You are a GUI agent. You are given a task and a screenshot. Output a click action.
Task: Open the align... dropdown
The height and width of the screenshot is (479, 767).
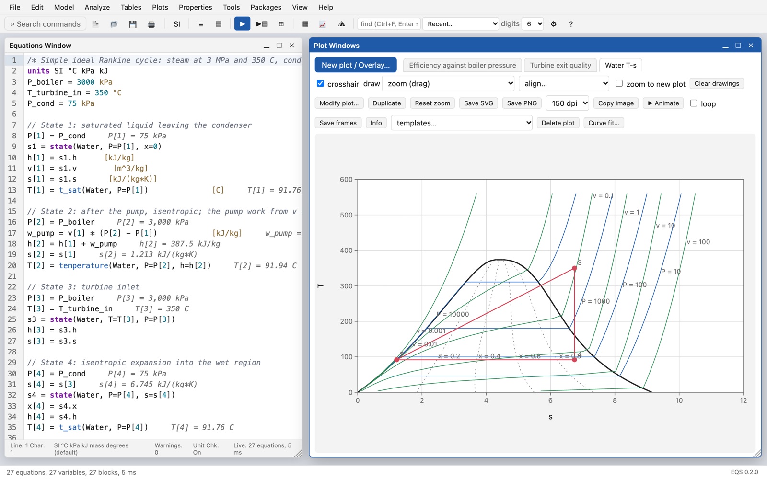click(x=564, y=83)
